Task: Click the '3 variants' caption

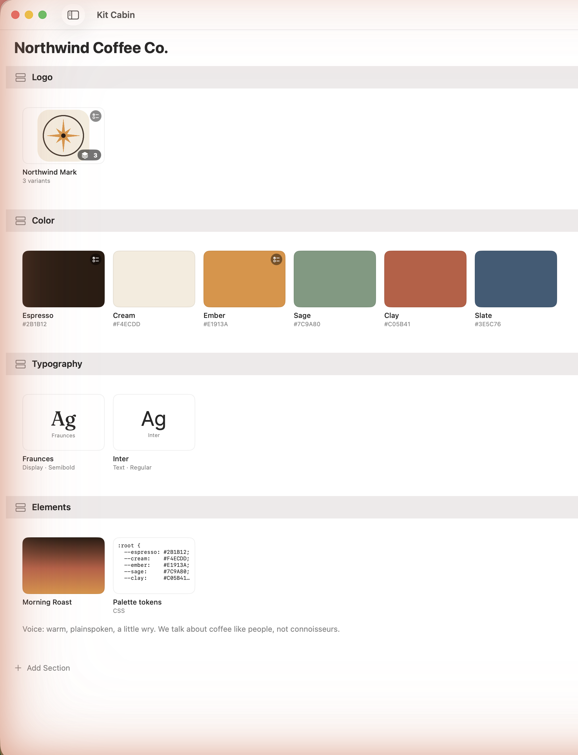Action: point(37,181)
